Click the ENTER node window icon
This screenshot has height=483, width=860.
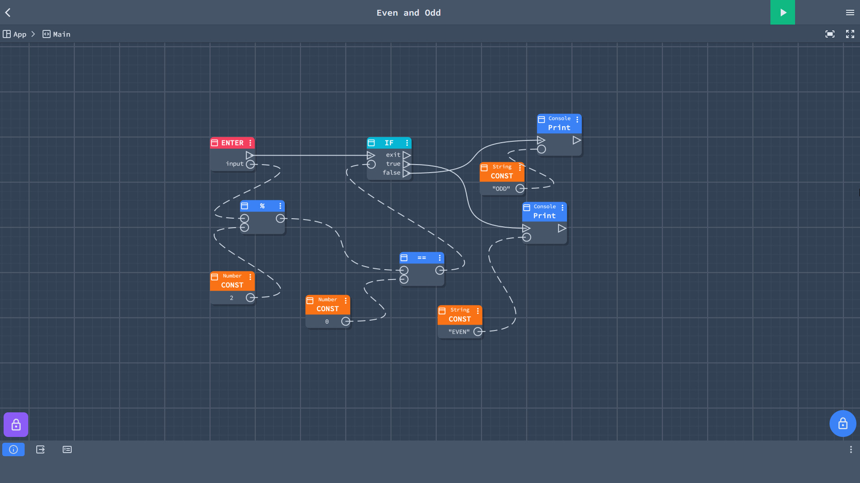click(215, 143)
